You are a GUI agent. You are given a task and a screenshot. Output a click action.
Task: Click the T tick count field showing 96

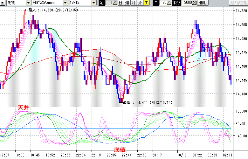coord(163,3)
